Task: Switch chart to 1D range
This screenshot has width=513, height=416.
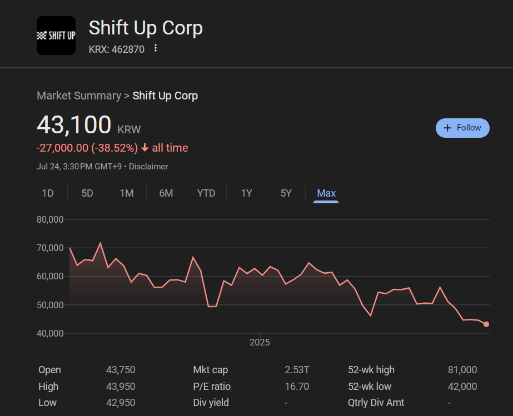Action: pos(48,193)
